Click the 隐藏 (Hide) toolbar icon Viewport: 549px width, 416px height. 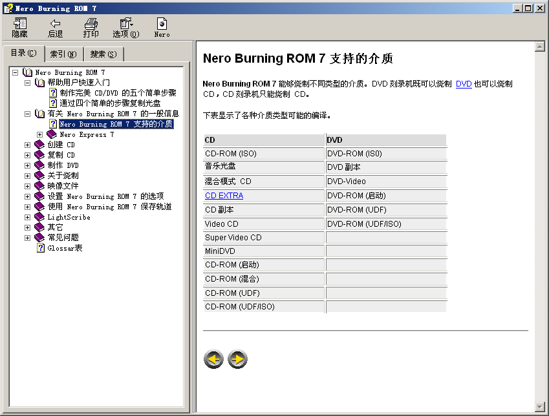pos(19,28)
